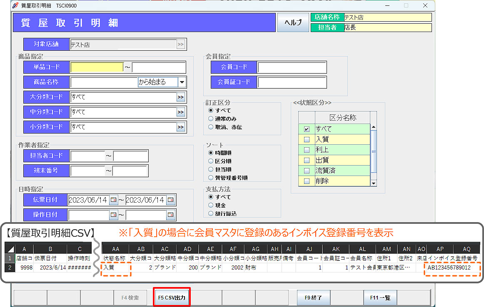The height and width of the screenshot is (307, 484).
Task: Uncheck the すべて status checkbox
Action: pos(307,129)
